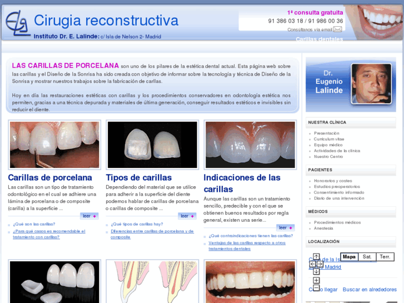Open 'Ventajas de las carillas respecto' link
Image resolution: width=404 pixels, height=303 pixels.
click(x=247, y=246)
